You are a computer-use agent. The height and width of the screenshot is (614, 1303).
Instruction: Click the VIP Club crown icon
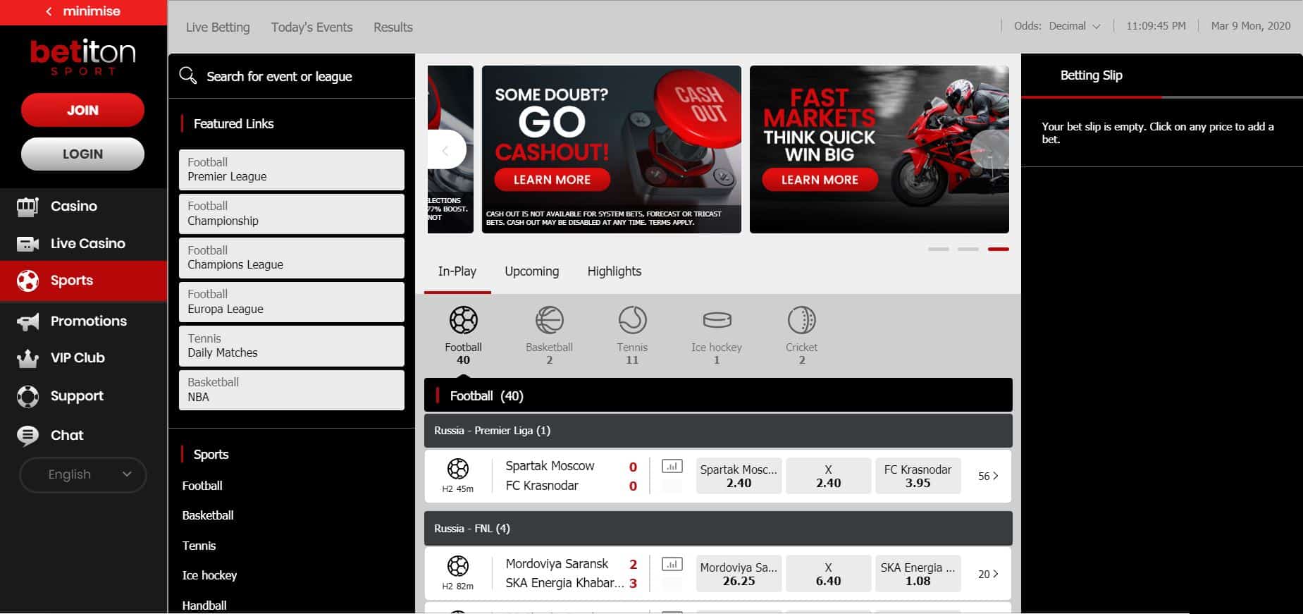(27, 358)
